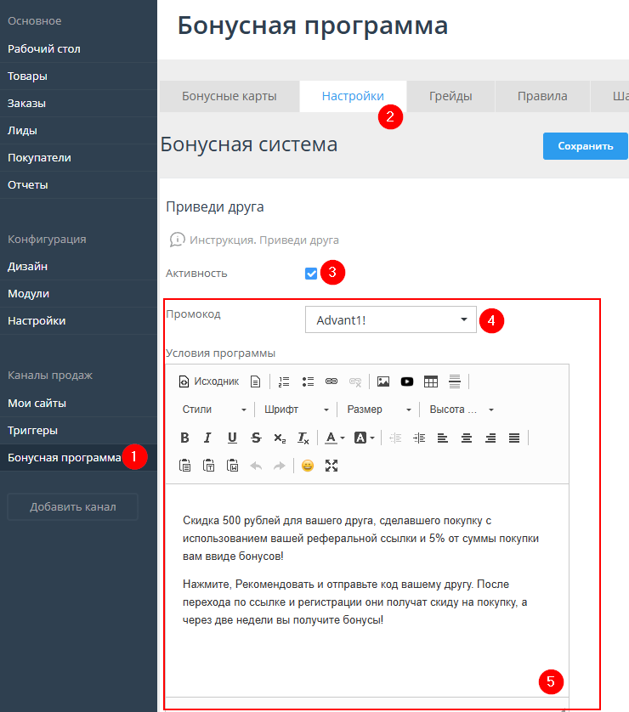629x712 pixels.
Task: Click the insert image icon
Action: click(383, 381)
